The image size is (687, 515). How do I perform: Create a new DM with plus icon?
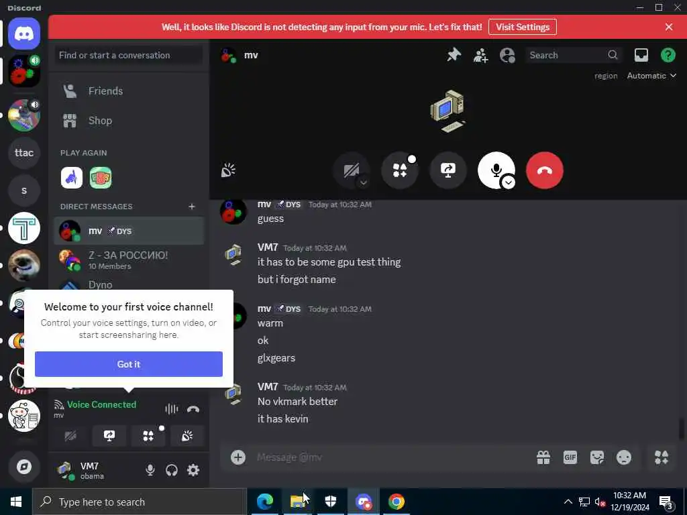(x=191, y=207)
